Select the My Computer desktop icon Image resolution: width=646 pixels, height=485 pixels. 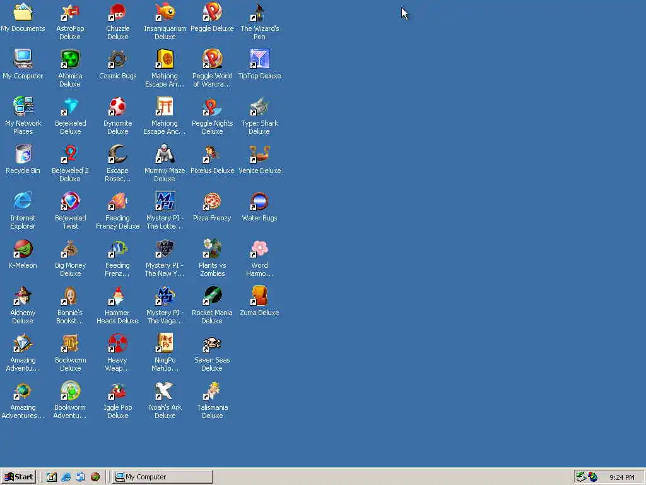(23, 64)
